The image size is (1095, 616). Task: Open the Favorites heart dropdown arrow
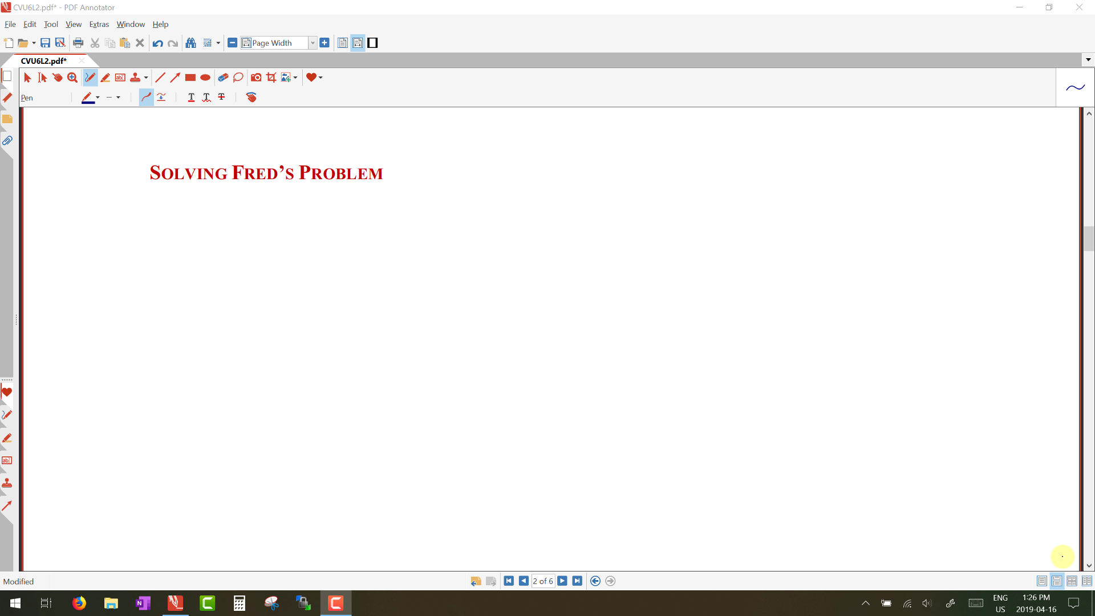coord(321,78)
